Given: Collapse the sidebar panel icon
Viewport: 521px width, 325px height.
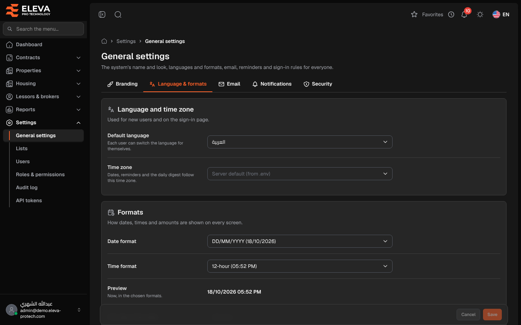Looking at the screenshot, I should pos(102,14).
